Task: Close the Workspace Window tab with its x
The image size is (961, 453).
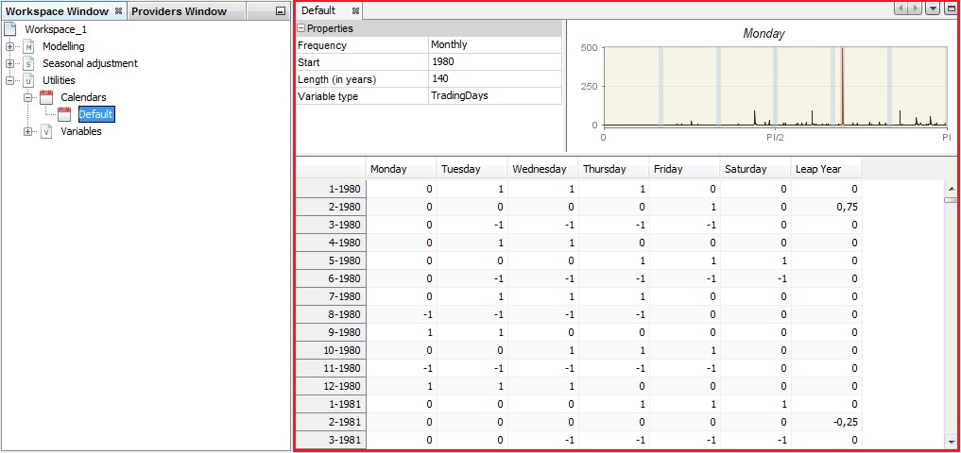Action: (x=118, y=11)
